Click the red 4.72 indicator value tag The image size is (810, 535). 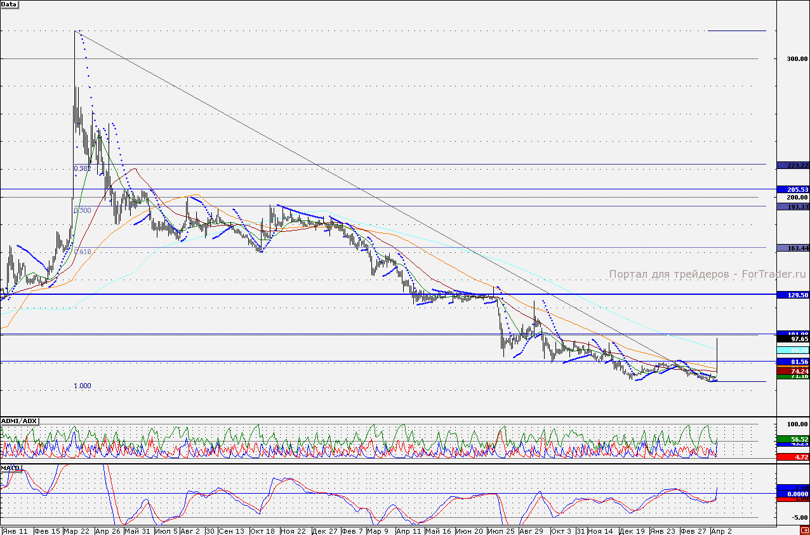click(x=792, y=457)
